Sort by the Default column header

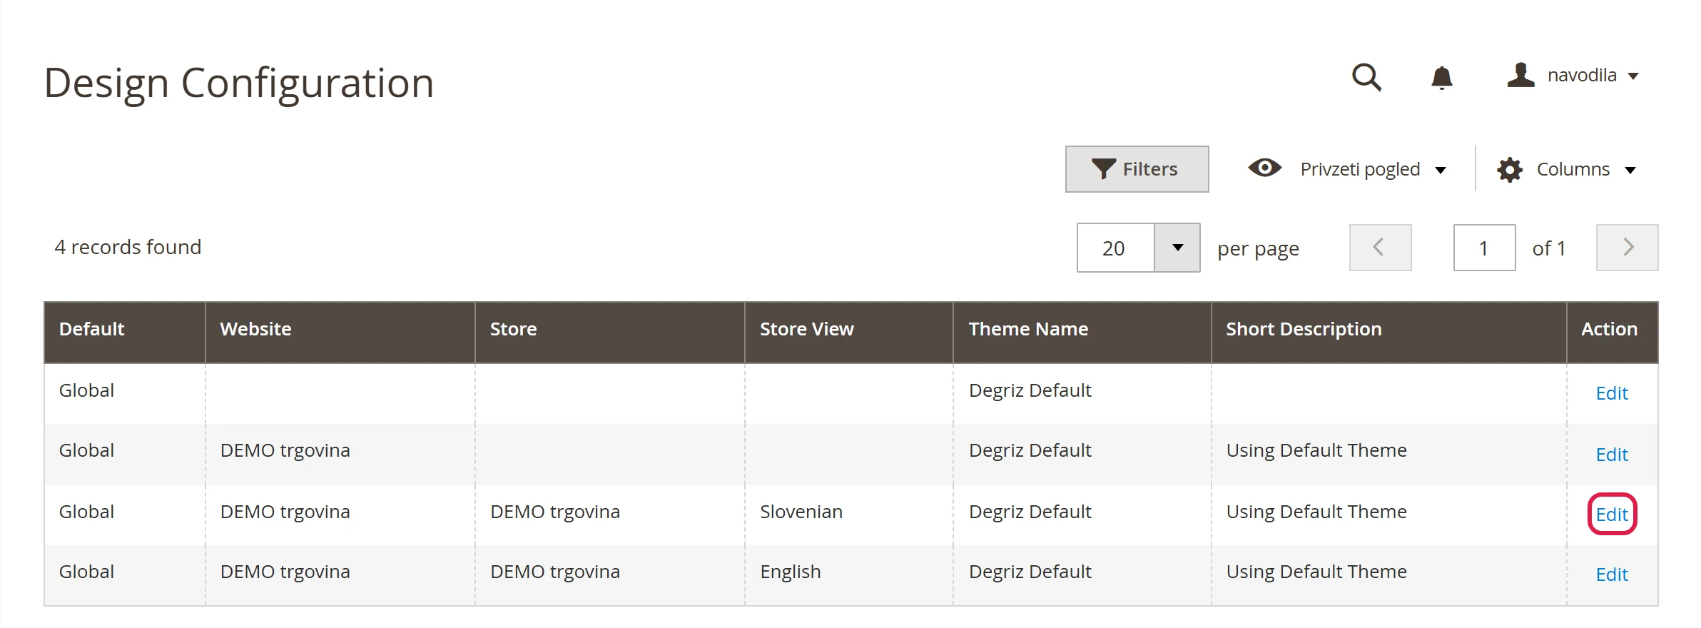click(125, 333)
